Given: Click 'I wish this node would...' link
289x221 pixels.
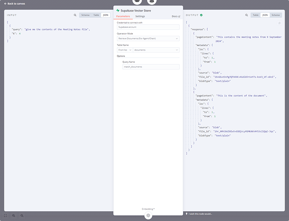Looking at the screenshot, I should click(x=200, y=214).
